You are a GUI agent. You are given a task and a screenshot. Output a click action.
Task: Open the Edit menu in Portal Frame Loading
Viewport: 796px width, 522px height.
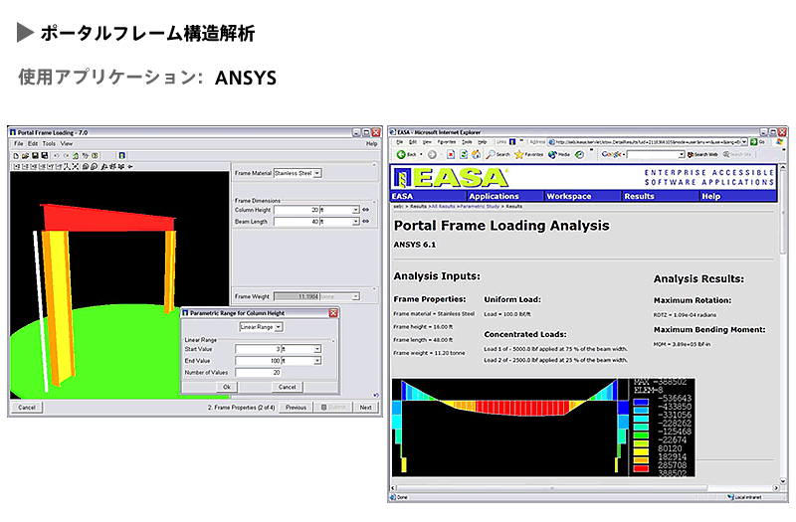[33, 143]
